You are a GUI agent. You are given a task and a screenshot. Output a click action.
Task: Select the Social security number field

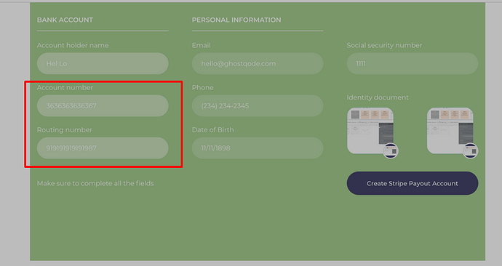click(x=413, y=64)
